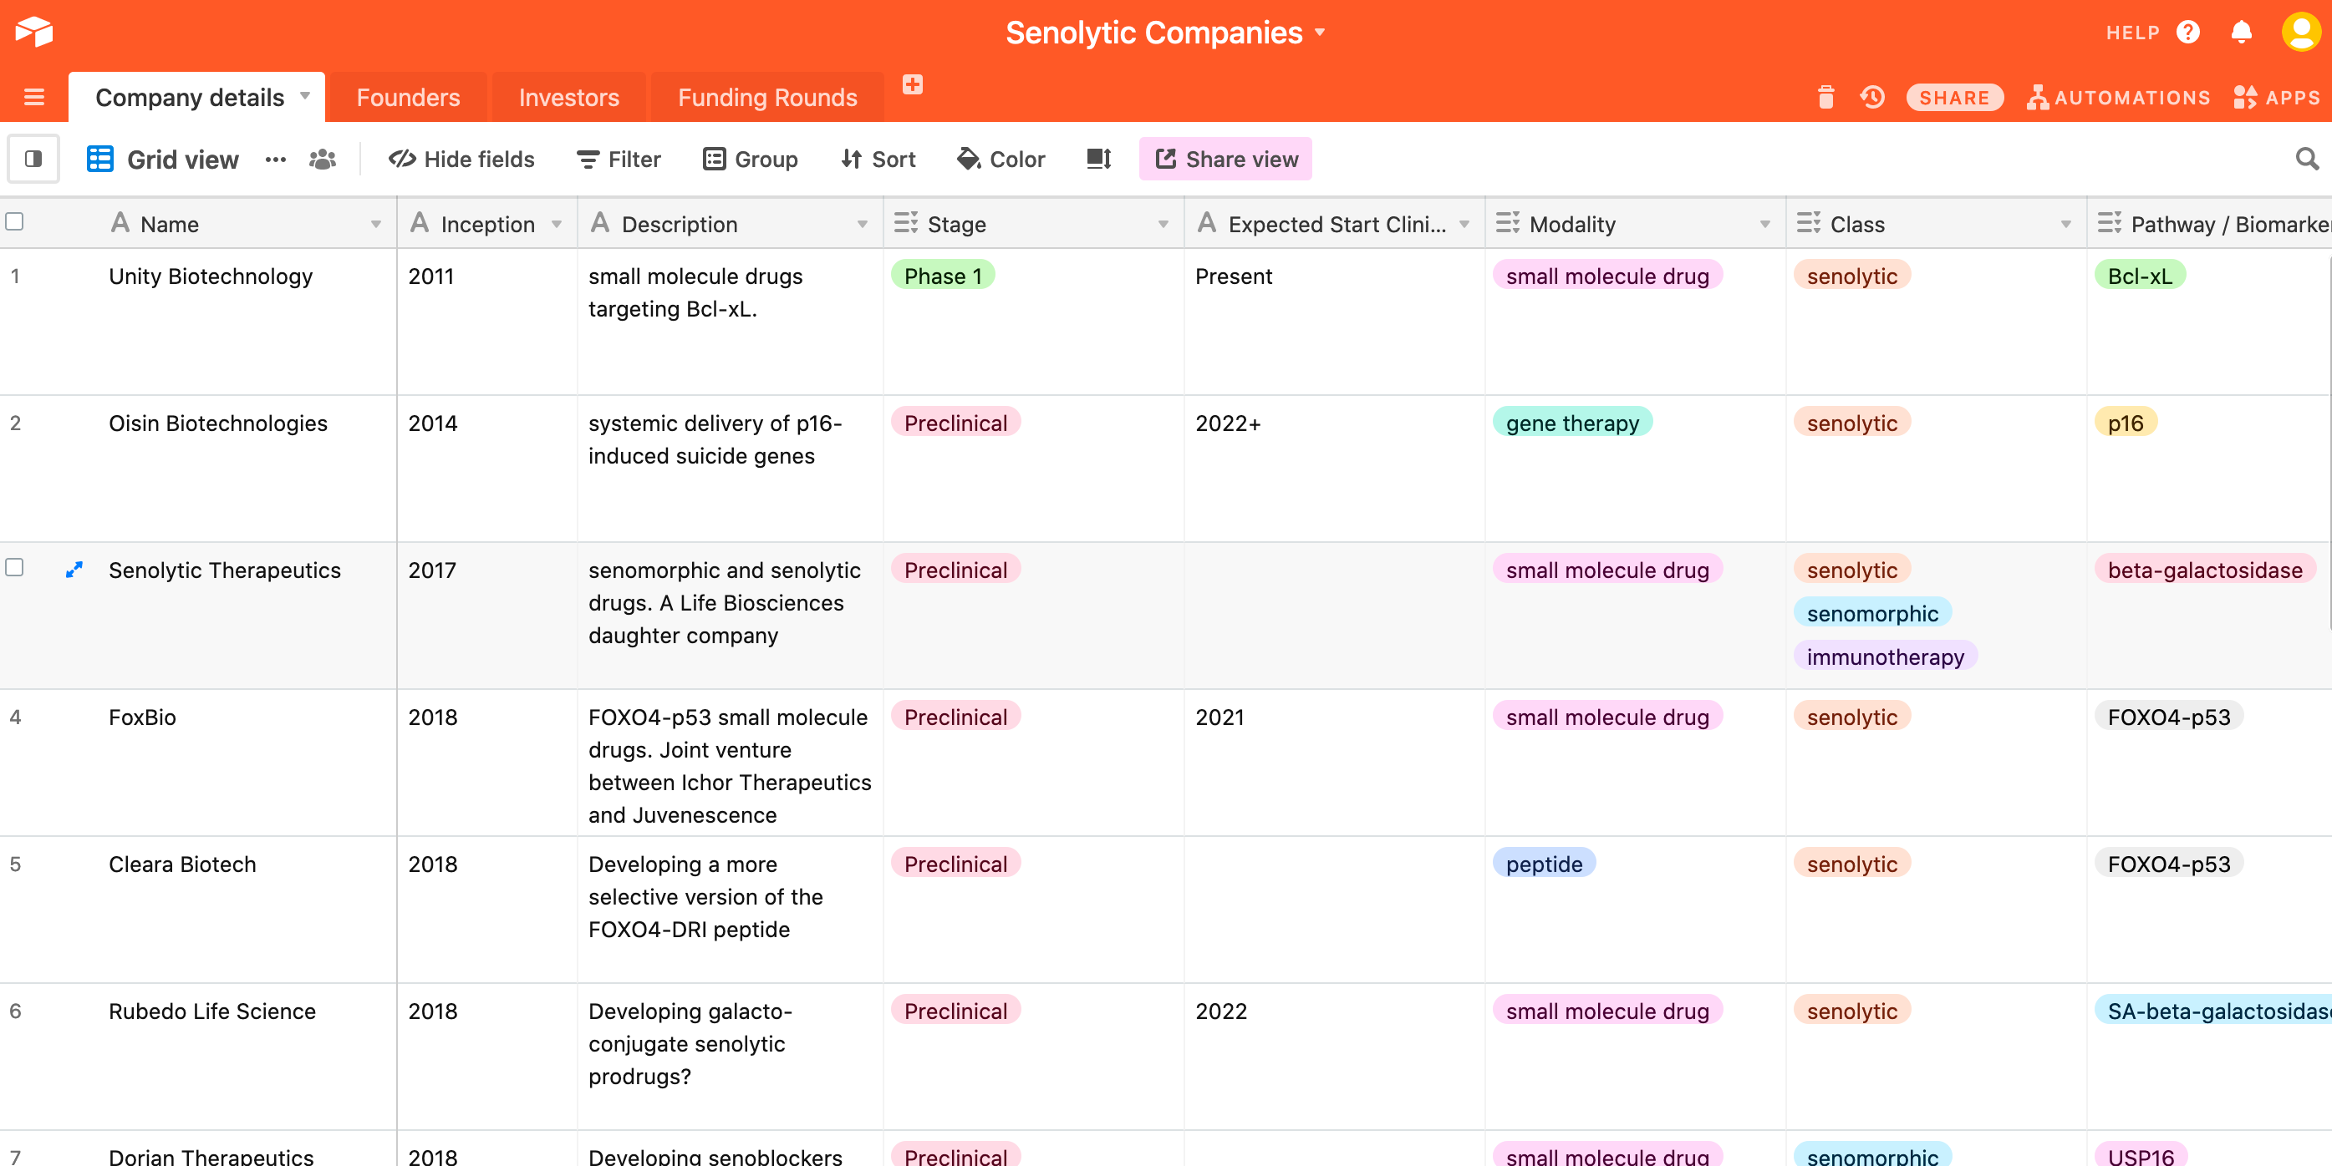Open the help question mark icon
Image resolution: width=2332 pixels, height=1166 pixels.
click(2188, 33)
